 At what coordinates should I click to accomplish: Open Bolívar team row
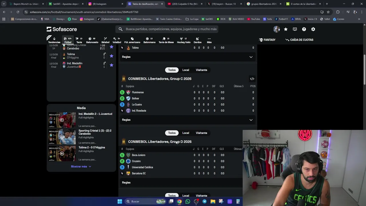[x=188, y=98]
